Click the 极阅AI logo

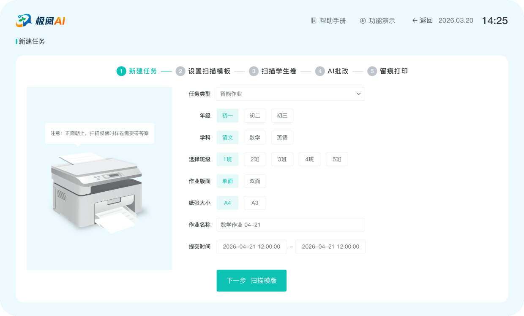[41, 20]
